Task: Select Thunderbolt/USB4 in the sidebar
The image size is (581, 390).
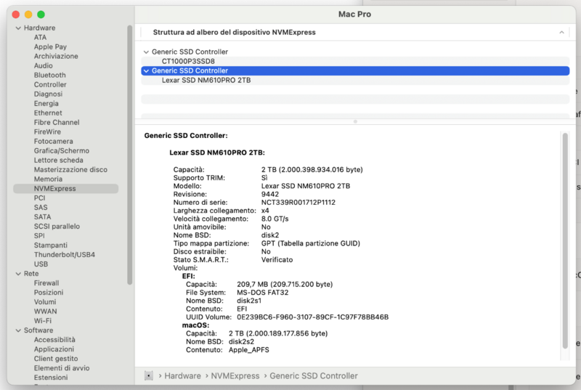Action: coord(64,255)
